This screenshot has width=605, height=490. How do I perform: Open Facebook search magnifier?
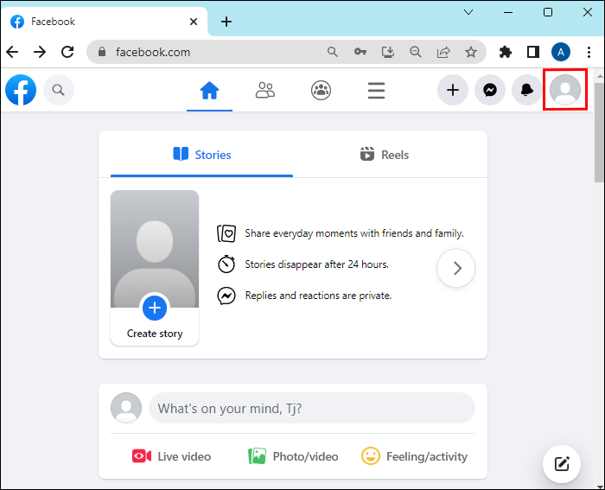point(58,90)
